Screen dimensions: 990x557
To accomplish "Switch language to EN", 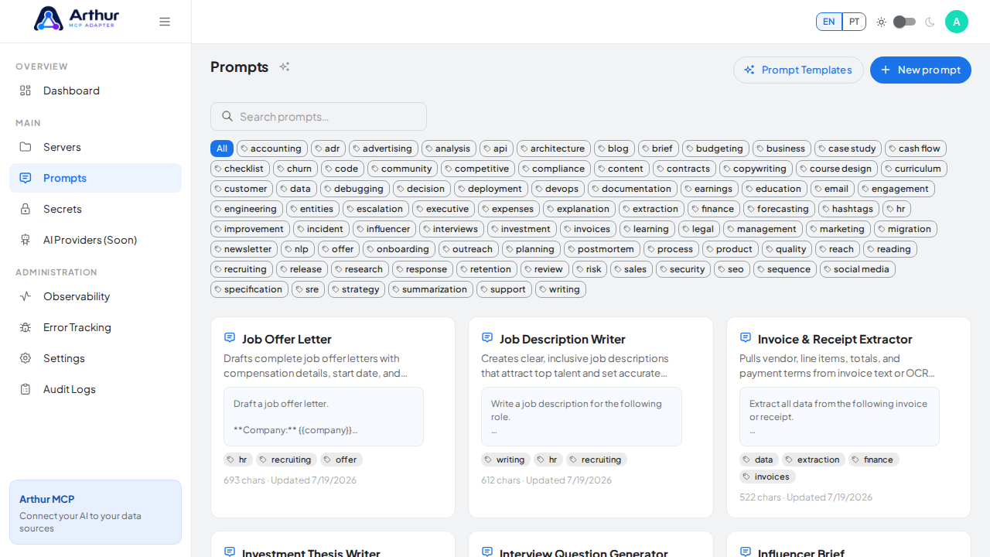I will coord(829,22).
